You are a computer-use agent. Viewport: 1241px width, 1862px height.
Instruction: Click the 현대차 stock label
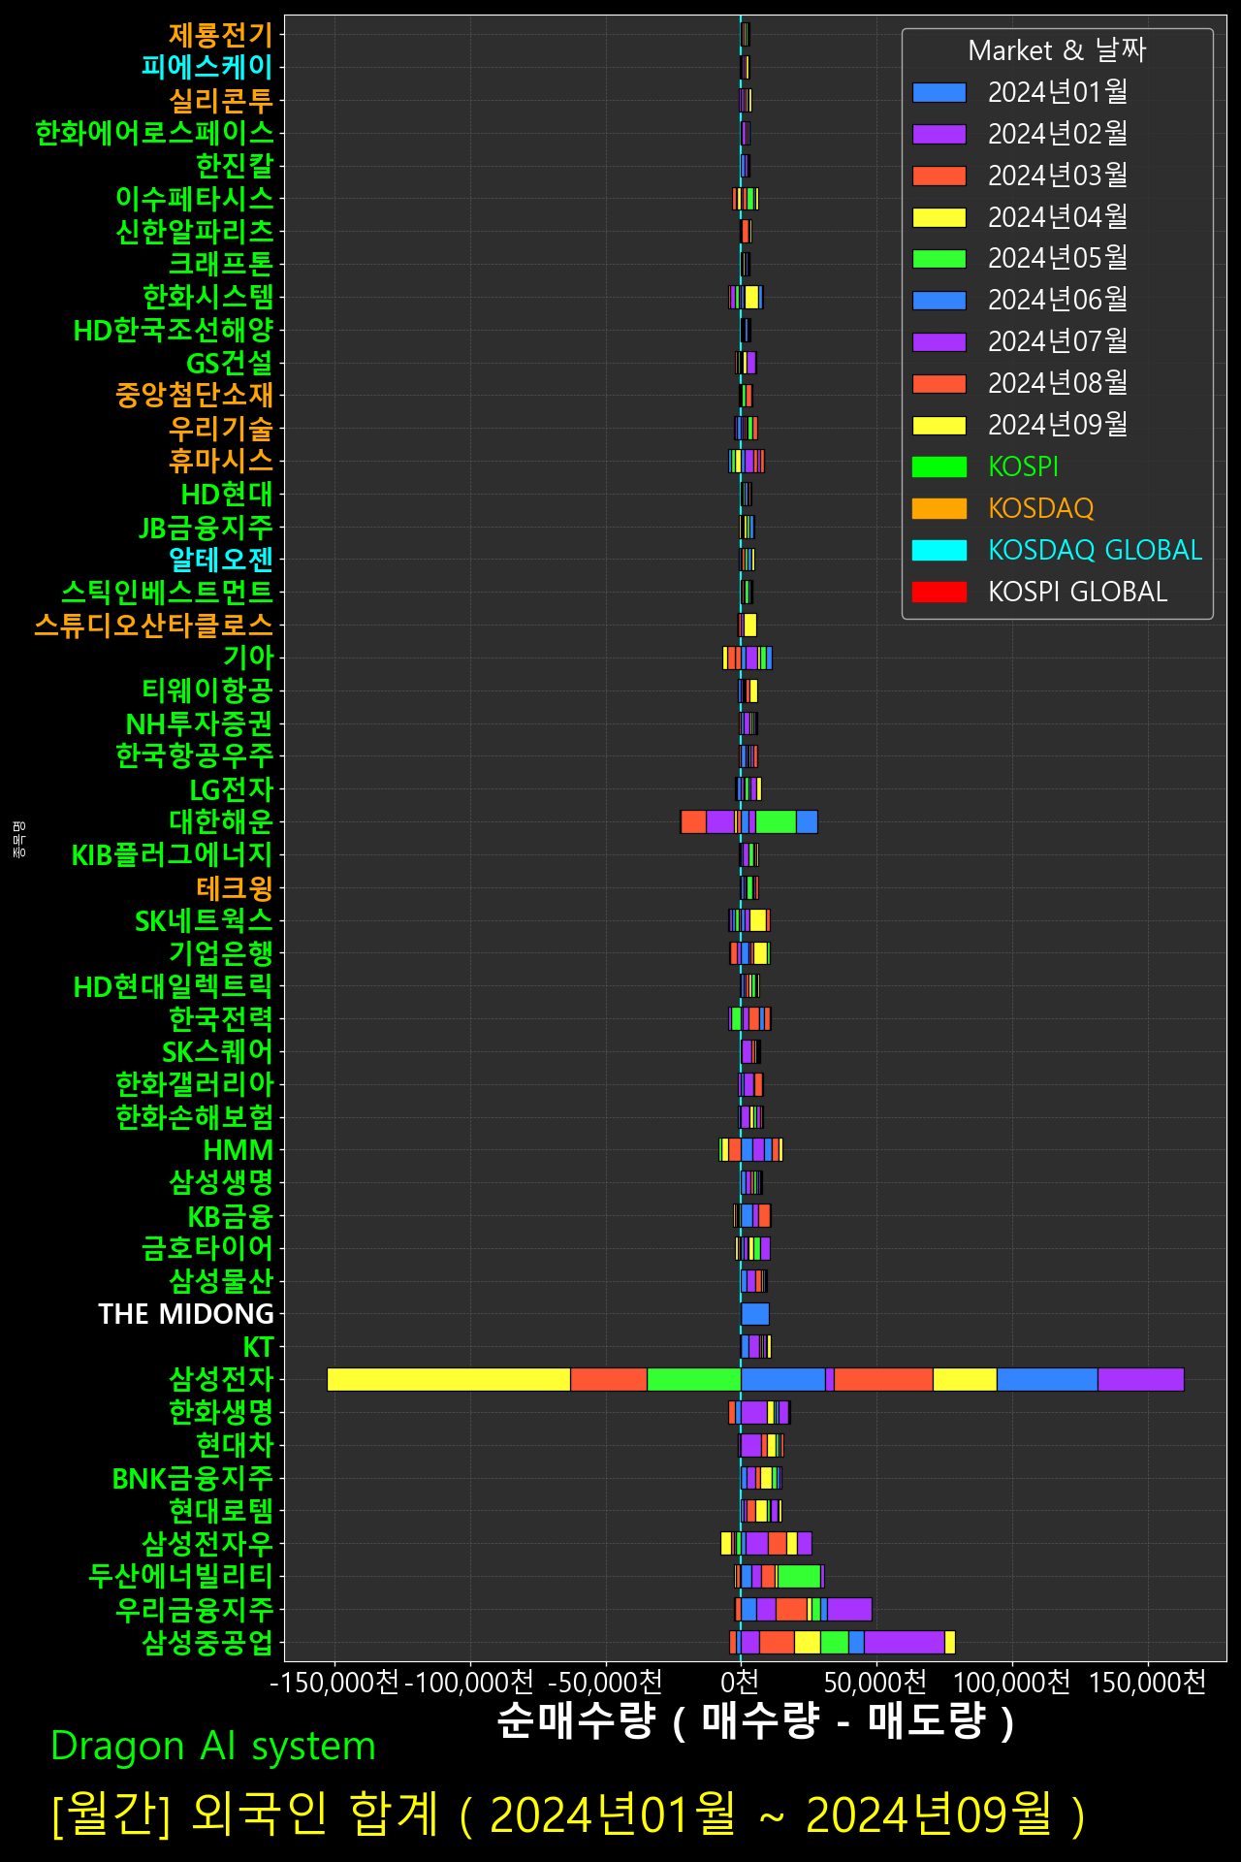[235, 1445]
